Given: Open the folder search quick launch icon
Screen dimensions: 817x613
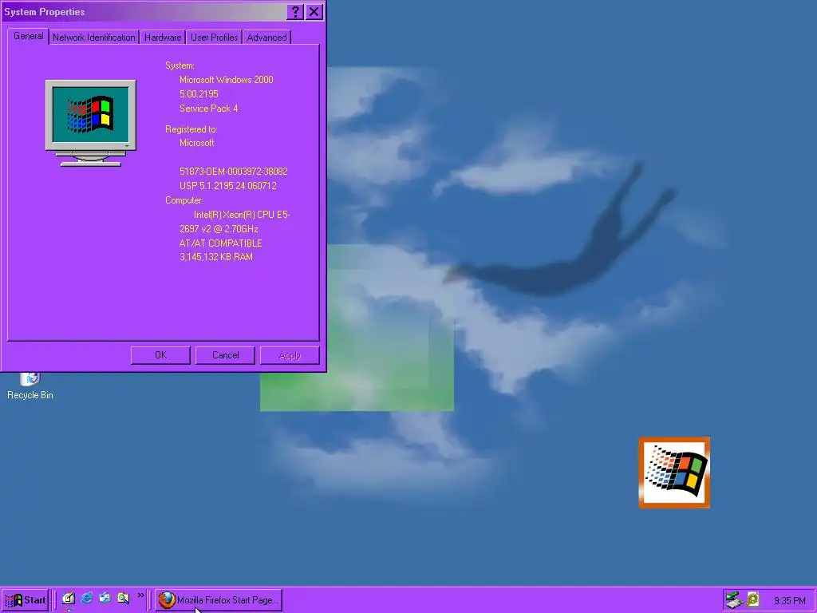Looking at the screenshot, I should (123, 599).
